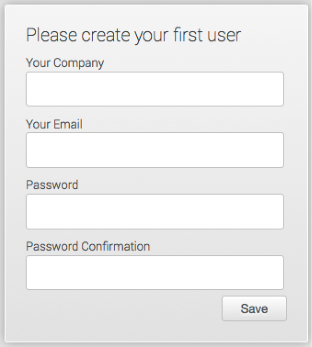Submit the form with Save

(x=254, y=308)
